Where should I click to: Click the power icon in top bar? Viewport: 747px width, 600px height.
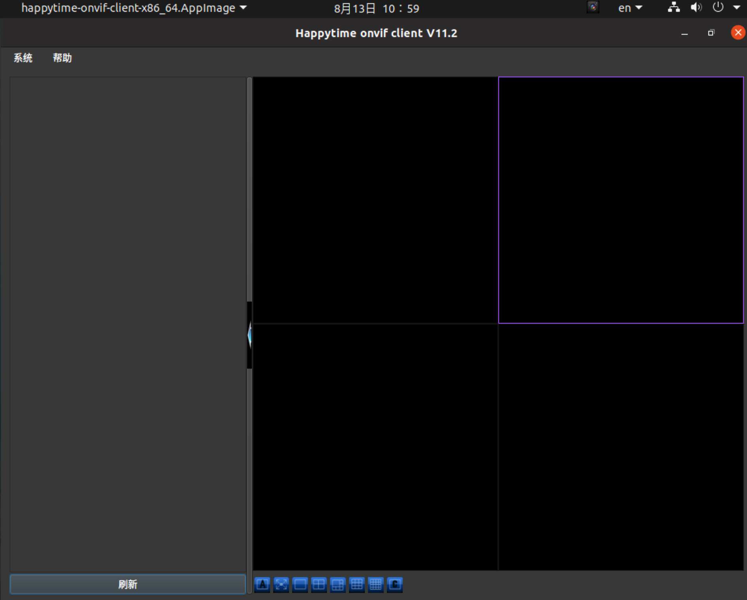tap(718, 7)
